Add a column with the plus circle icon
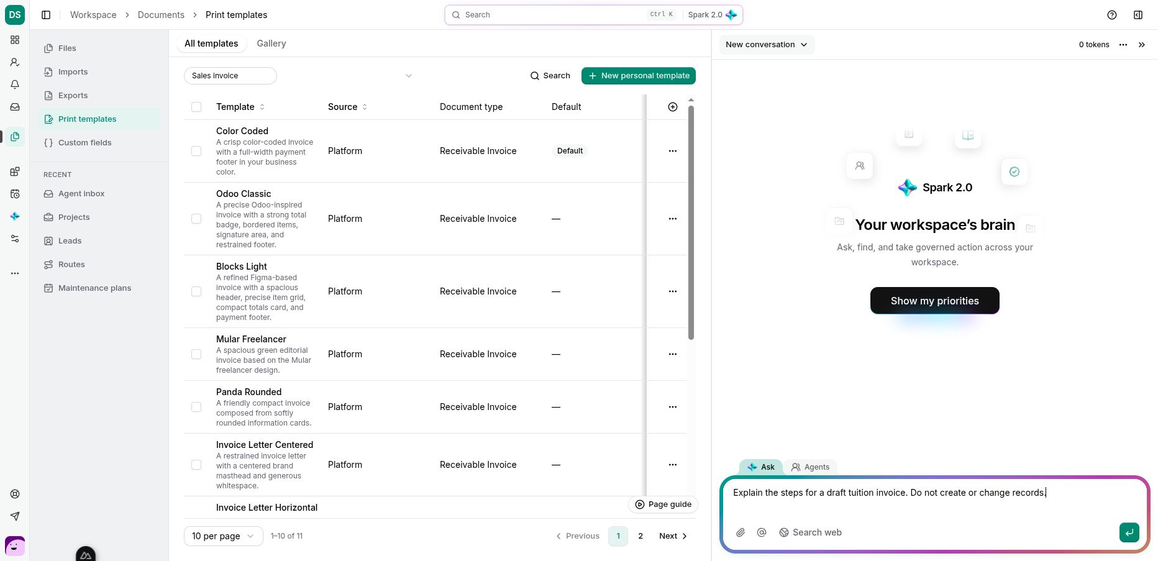This screenshot has width=1158, height=561. click(x=673, y=107)
